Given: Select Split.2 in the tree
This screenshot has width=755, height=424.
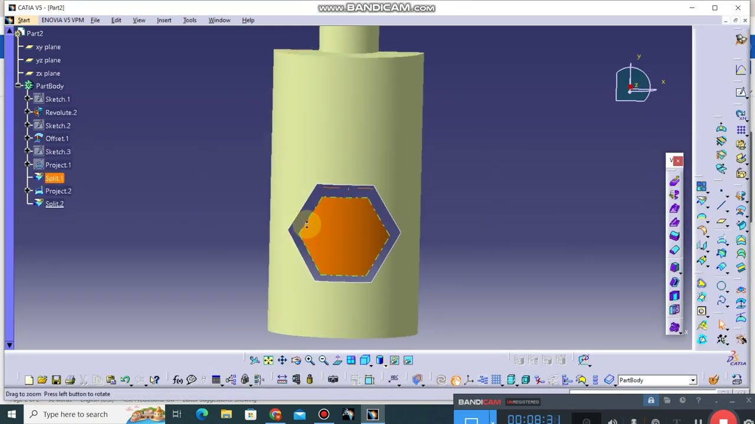Looking at the screenshot, I should (54, 204).
